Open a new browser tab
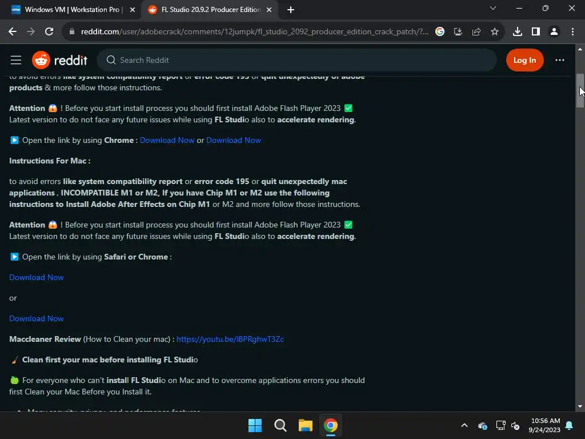The width and height of the screenshot is (585, 439). pyautogui.click(x=291, y=10)
